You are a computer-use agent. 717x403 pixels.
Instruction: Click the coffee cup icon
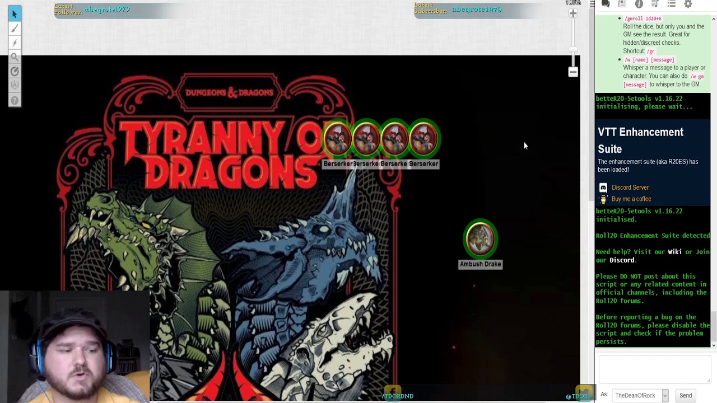pyautogui.click(x=603, y=199)
